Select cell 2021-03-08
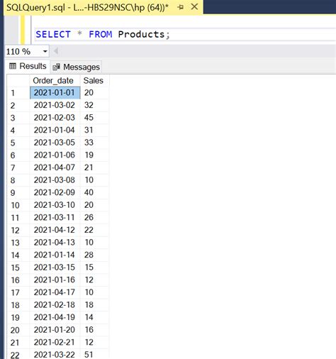This screenshot has height=359, width=336. point(55,180)
